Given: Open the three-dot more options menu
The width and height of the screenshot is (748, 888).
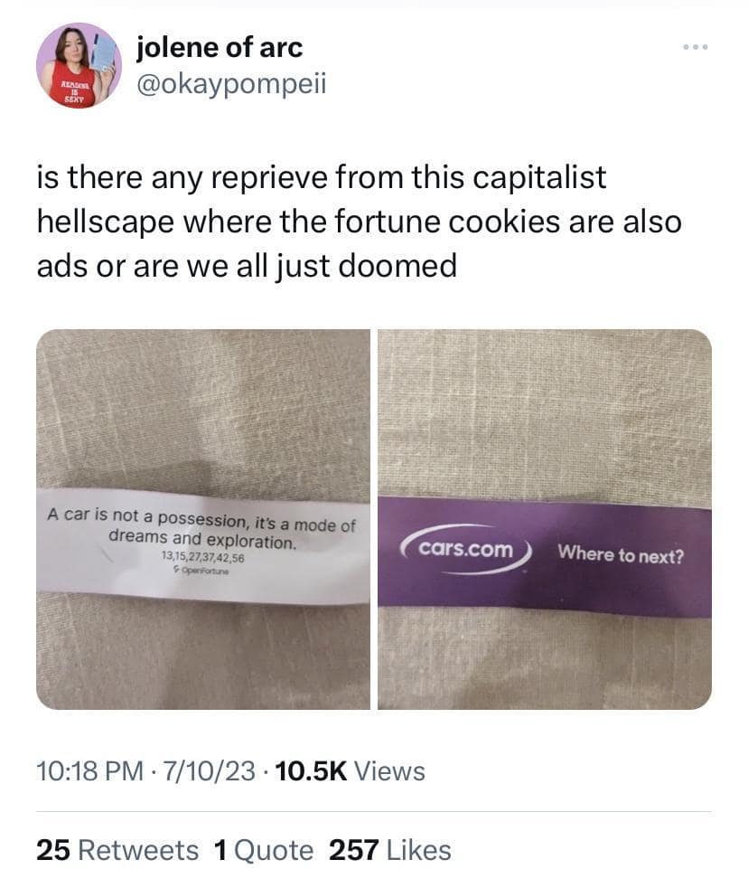Looking at the screenshot, I should (695, 47).
